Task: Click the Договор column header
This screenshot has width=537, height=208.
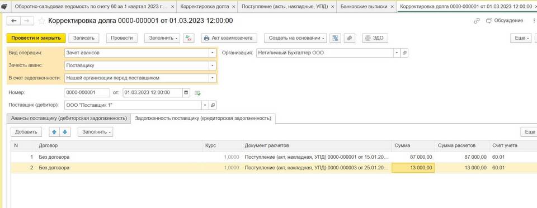Action: [x=119, y=146]
